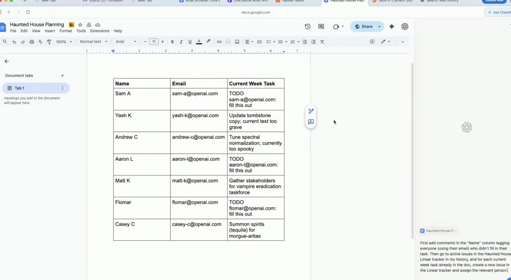Select the ChatGPT logo in the header
The width and height of the screenshot is (511, 280).
[405, 26]
